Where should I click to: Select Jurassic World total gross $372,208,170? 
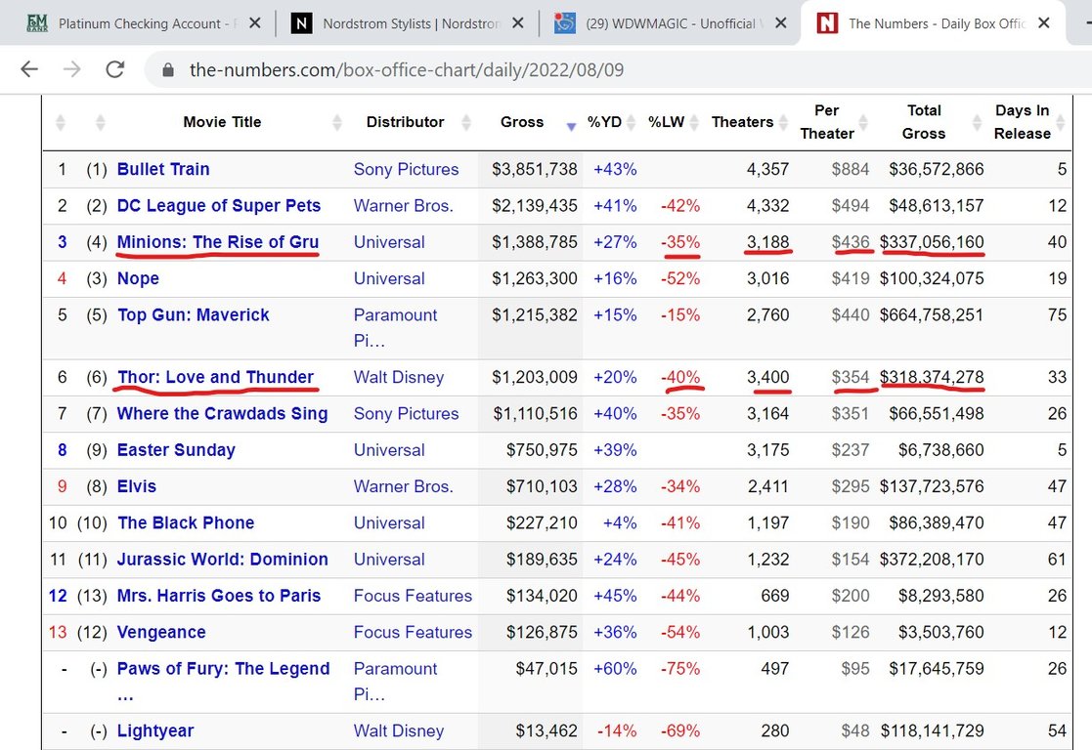pos(932,560)
